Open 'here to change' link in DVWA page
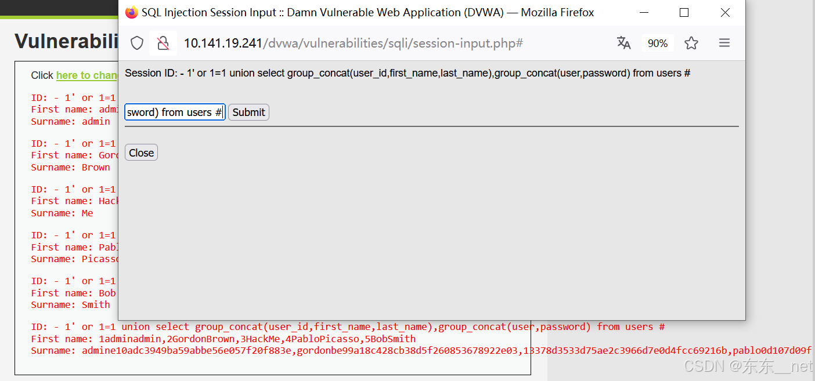 tap(87, 75)
